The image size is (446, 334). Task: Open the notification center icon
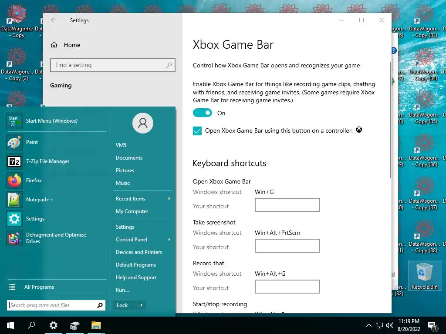(432, 326)
